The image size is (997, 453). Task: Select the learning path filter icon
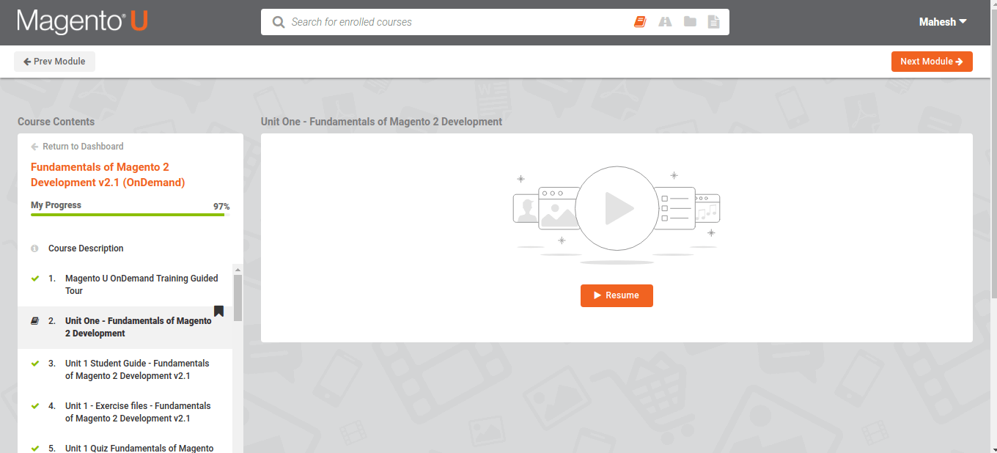coord(664,21)
